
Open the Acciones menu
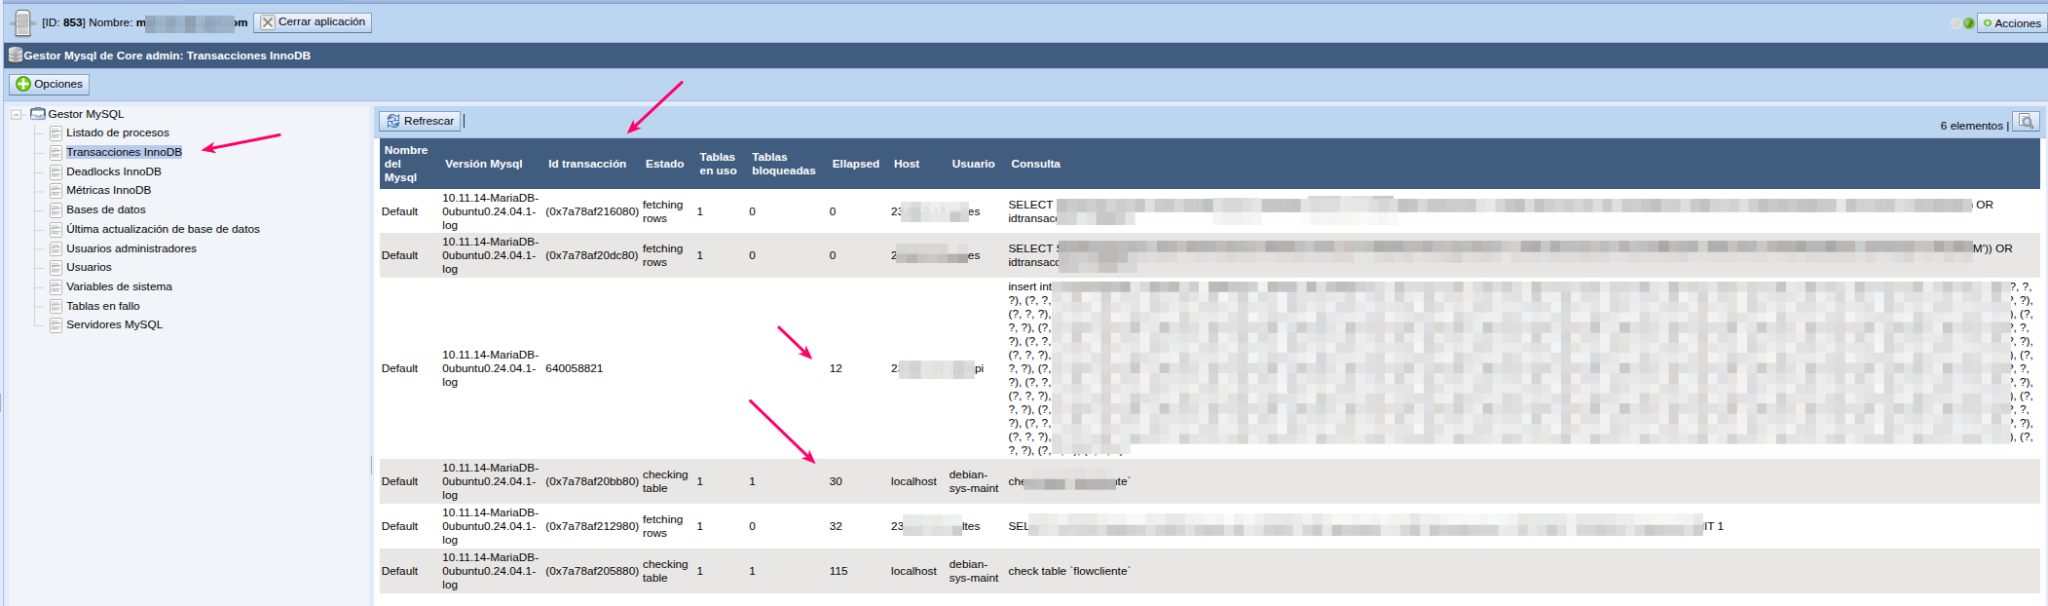pos(2011,23)
